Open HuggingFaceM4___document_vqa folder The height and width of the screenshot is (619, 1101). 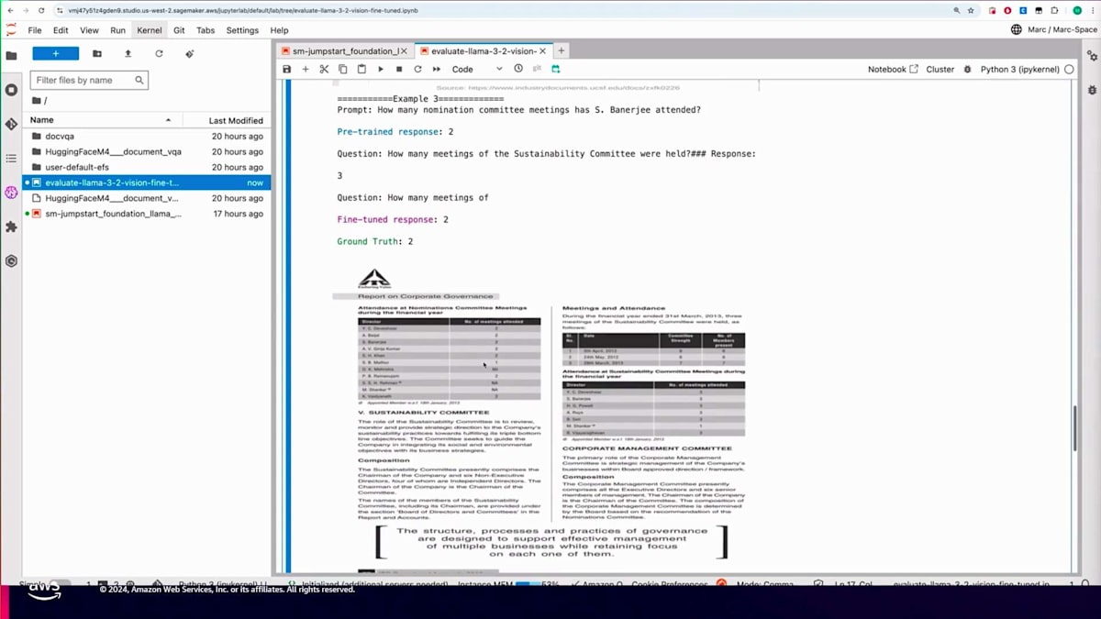tap(147, 151)
